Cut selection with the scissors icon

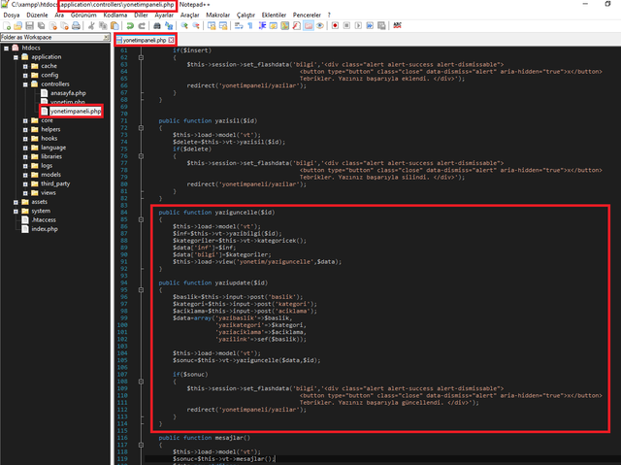tap(91, 26)
